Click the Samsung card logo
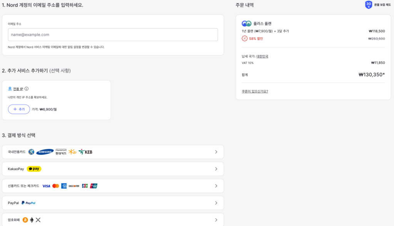The width and height of the screenshot is (394, 226). tap(45, 152)
